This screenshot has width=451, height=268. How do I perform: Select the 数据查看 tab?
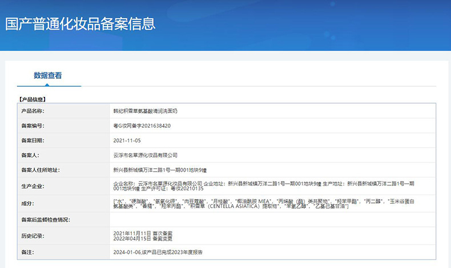tap(48, 75)
